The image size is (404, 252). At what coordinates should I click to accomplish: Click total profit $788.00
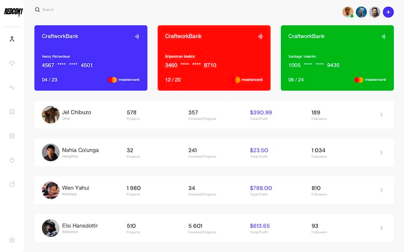click(261, 188)
